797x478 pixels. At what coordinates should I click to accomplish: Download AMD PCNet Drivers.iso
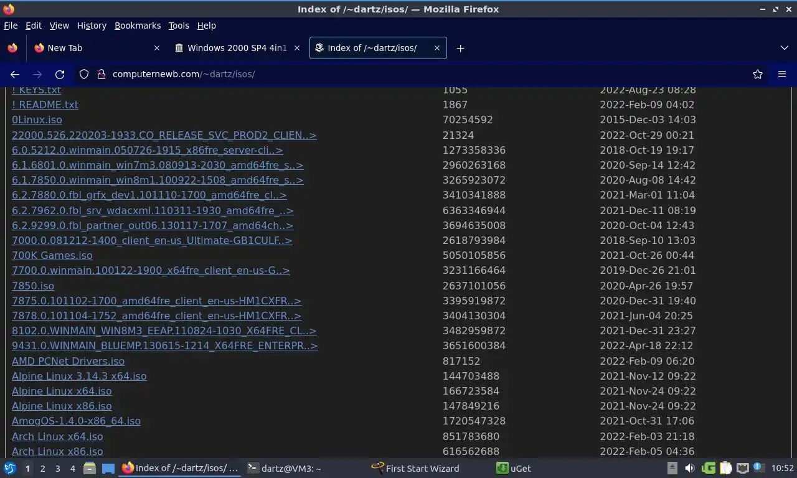68,361
